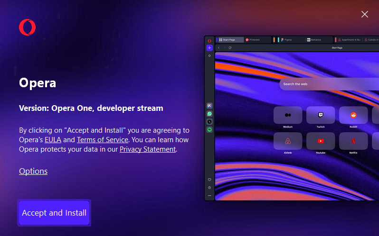Click the purple Aria AI icon in preview sidebar
This screenshot has width=379, height=236.
click(x=209, y=48)
